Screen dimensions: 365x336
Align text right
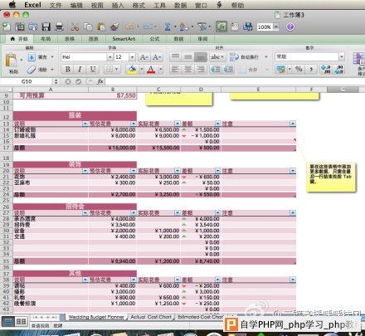pyautogui.click(x=201, y=69)
